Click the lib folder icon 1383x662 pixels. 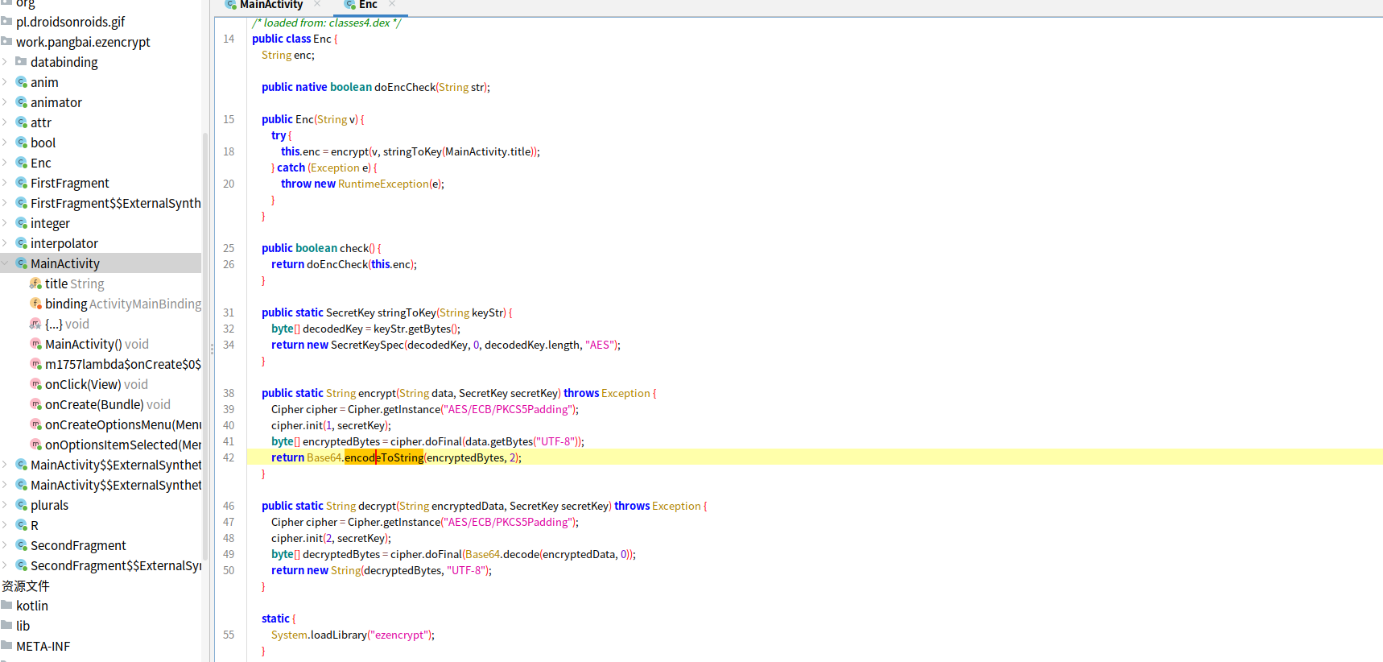click(x=7, y=626)
